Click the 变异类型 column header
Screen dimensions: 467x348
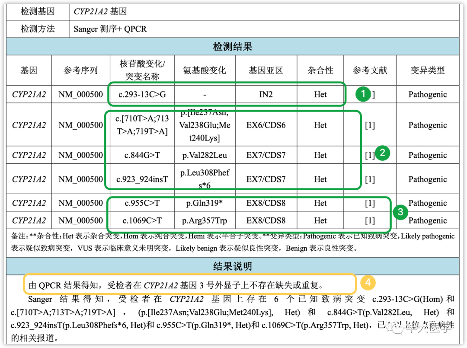pyautogui.click(x=428, y=70)
